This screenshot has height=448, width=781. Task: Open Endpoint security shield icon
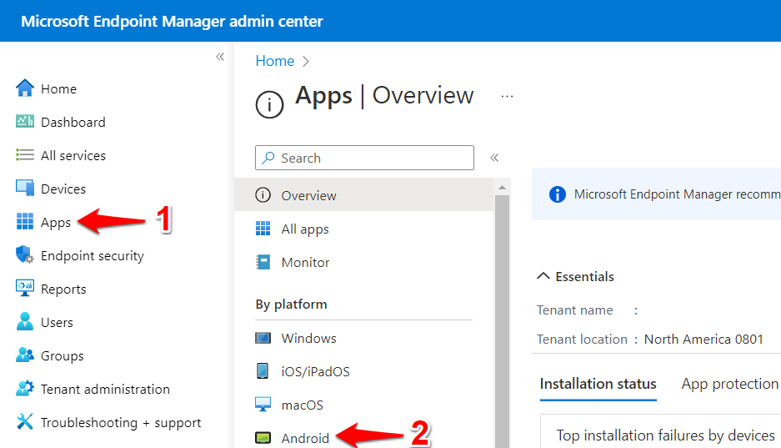25,254
